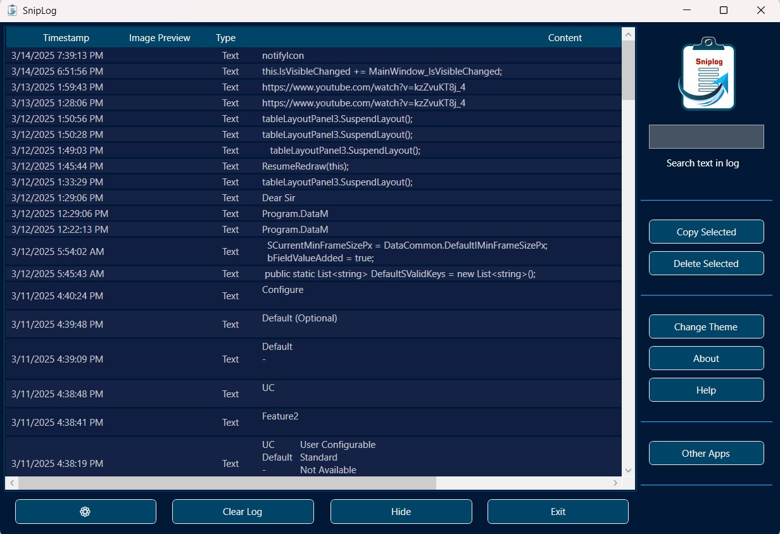Select the Default (Optional) entry
The width and height of the screenshot is (780, 534).
(x=314, y=325)
